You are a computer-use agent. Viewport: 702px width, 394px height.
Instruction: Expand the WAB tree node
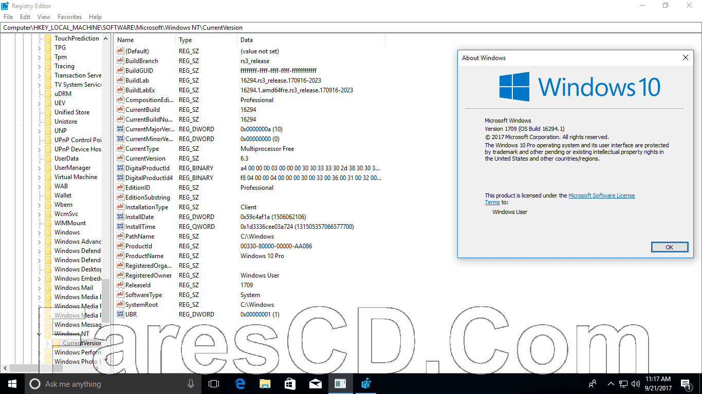[40, 186]
